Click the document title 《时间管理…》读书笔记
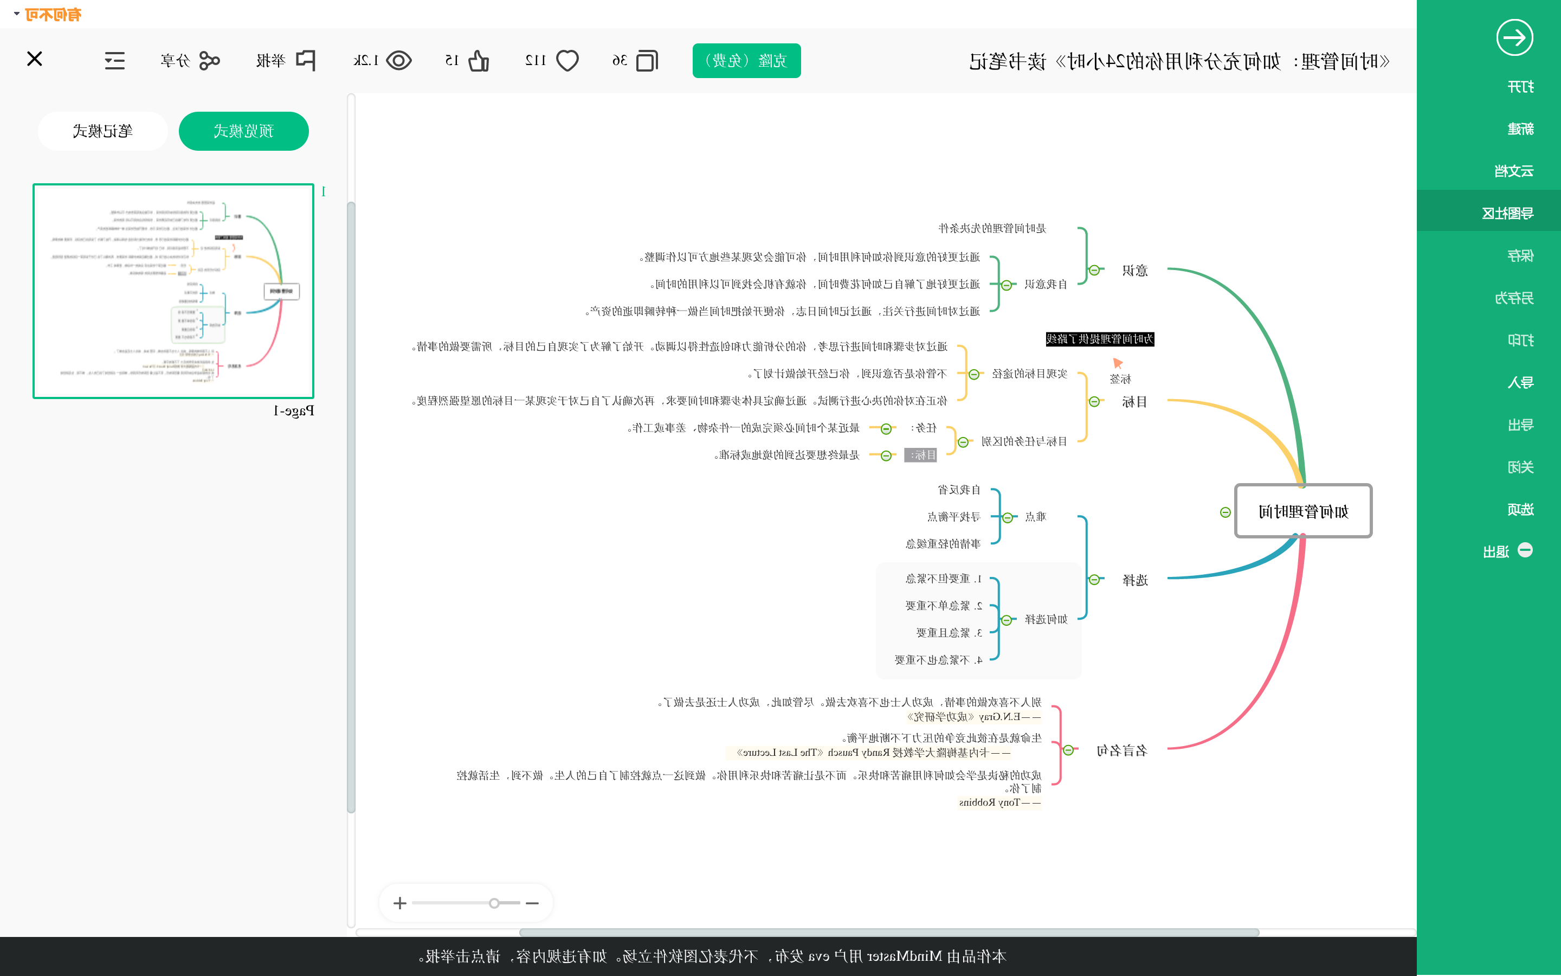This screenshot has height=976, width=1561. [x=1179, y=61]
